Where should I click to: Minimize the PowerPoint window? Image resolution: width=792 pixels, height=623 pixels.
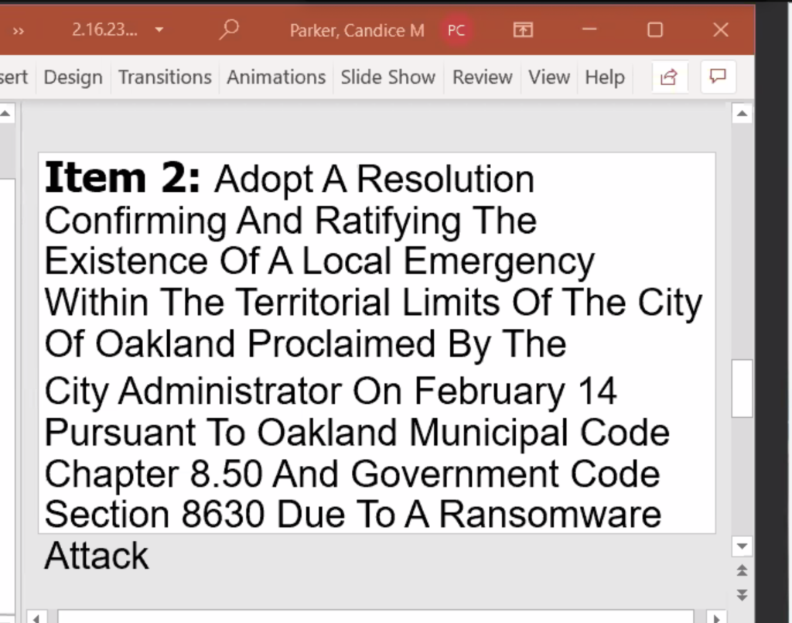coord(589,30)
